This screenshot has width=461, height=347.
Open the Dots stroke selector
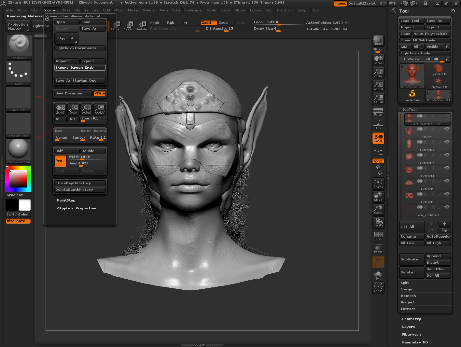point(19,73)
